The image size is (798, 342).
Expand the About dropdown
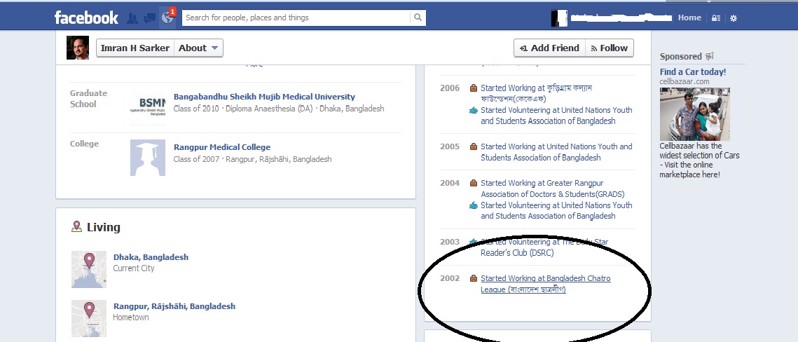click(198, 48)
